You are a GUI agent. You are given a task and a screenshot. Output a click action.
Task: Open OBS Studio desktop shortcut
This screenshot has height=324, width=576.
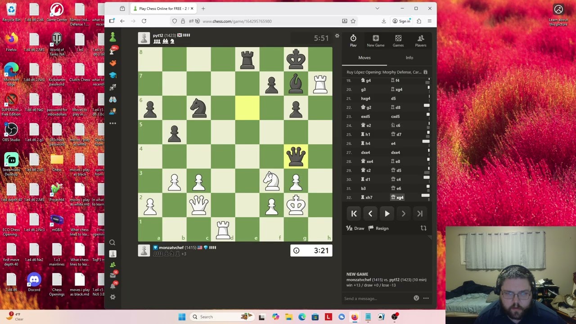(x=11, y=133)
